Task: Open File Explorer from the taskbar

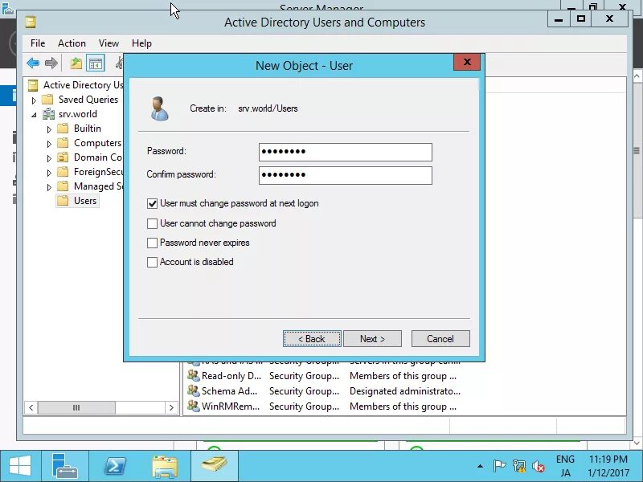Action: pos(165,466)
